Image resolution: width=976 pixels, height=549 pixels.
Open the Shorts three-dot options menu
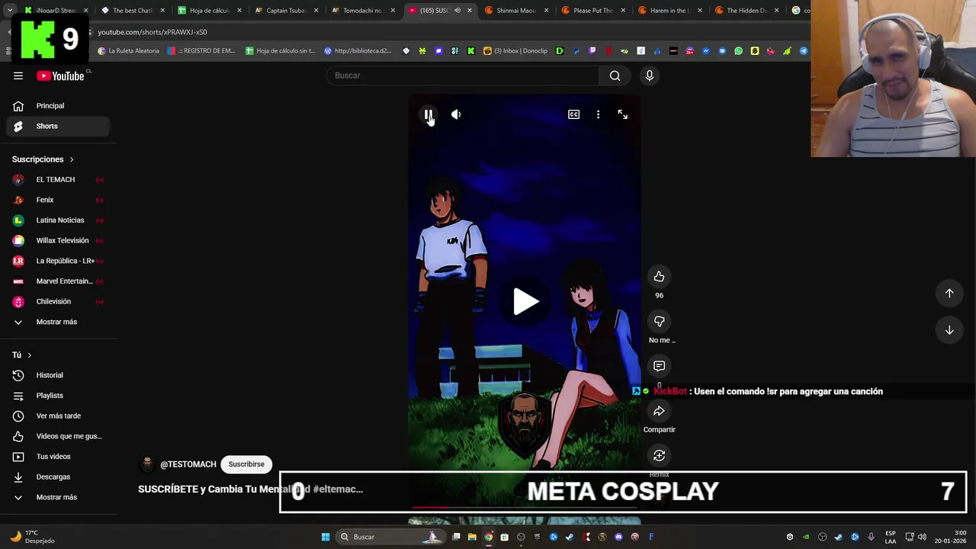click(598, 114)
